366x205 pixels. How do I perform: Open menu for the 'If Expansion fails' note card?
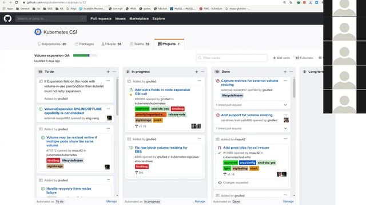pos(108,81)
